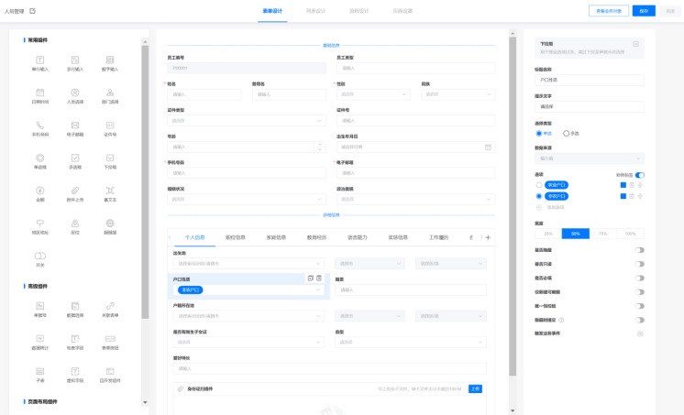Image resolution: width=684 pixels, height=415 pixels.
Task: Switch to the 职位信息 tab
Action: 236,237
